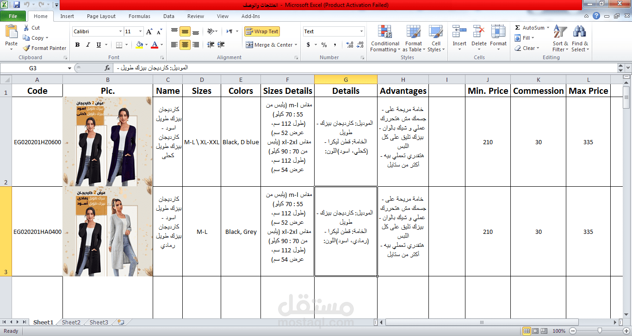Open the Page Layout tab
The height and width of the screenshot is (336, 632).
101,16
